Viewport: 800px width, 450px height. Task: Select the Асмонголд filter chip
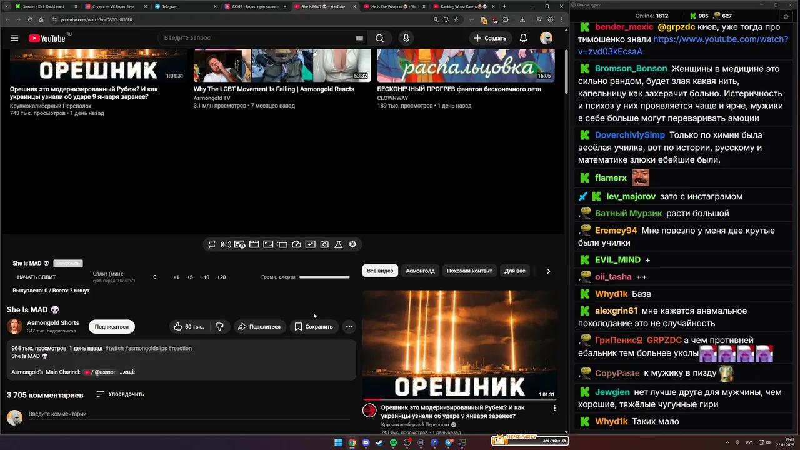(x=420, y=271)
